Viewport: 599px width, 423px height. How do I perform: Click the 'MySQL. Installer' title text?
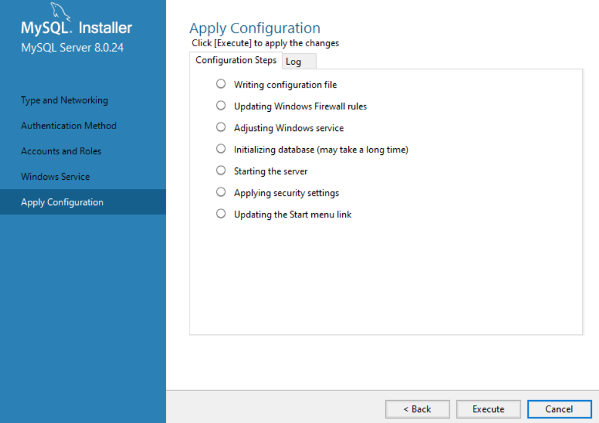click(77, 28)
